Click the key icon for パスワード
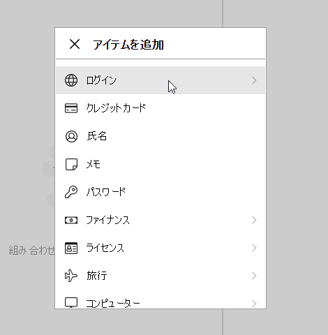Screen dimensions: 328x335 point(71,192)
